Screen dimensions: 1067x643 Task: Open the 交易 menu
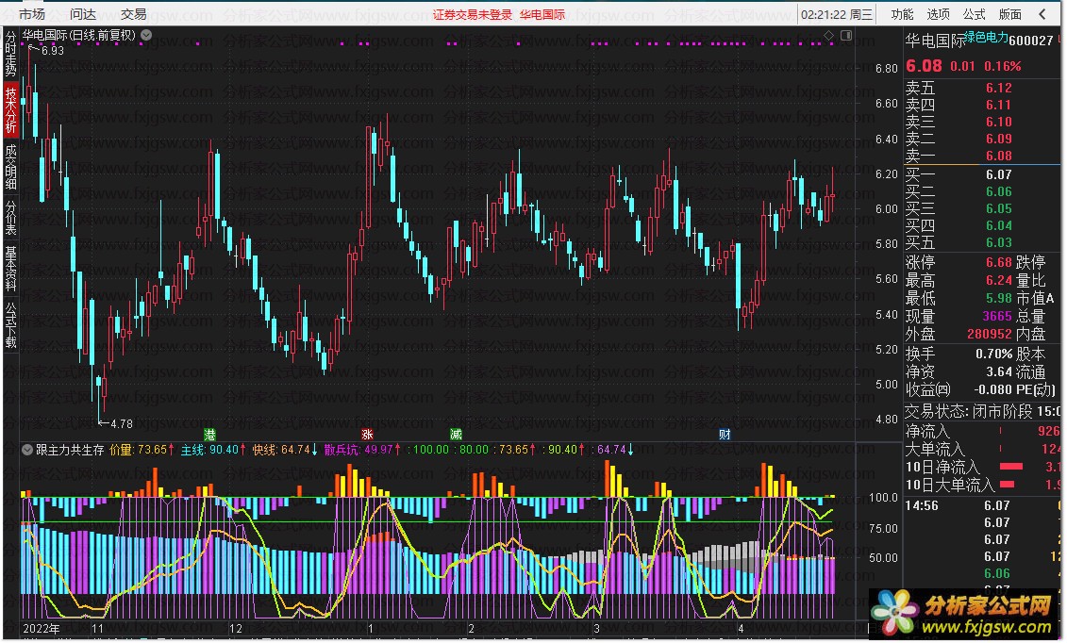tap(133, 13)
